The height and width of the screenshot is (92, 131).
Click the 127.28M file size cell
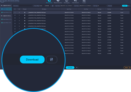coord(109,53)
